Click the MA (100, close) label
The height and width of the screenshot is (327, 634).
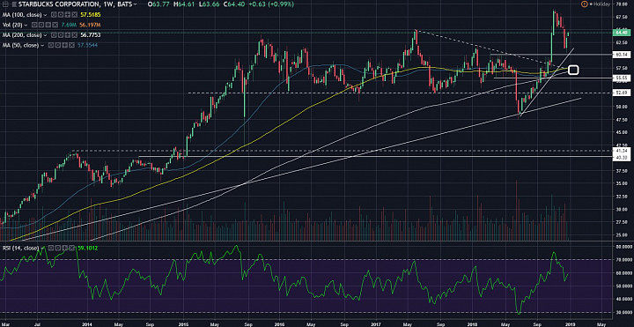22,15
